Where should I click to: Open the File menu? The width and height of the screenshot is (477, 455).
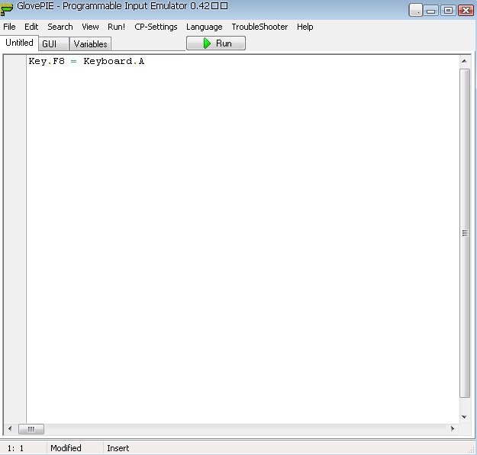(x=9, y=27)
